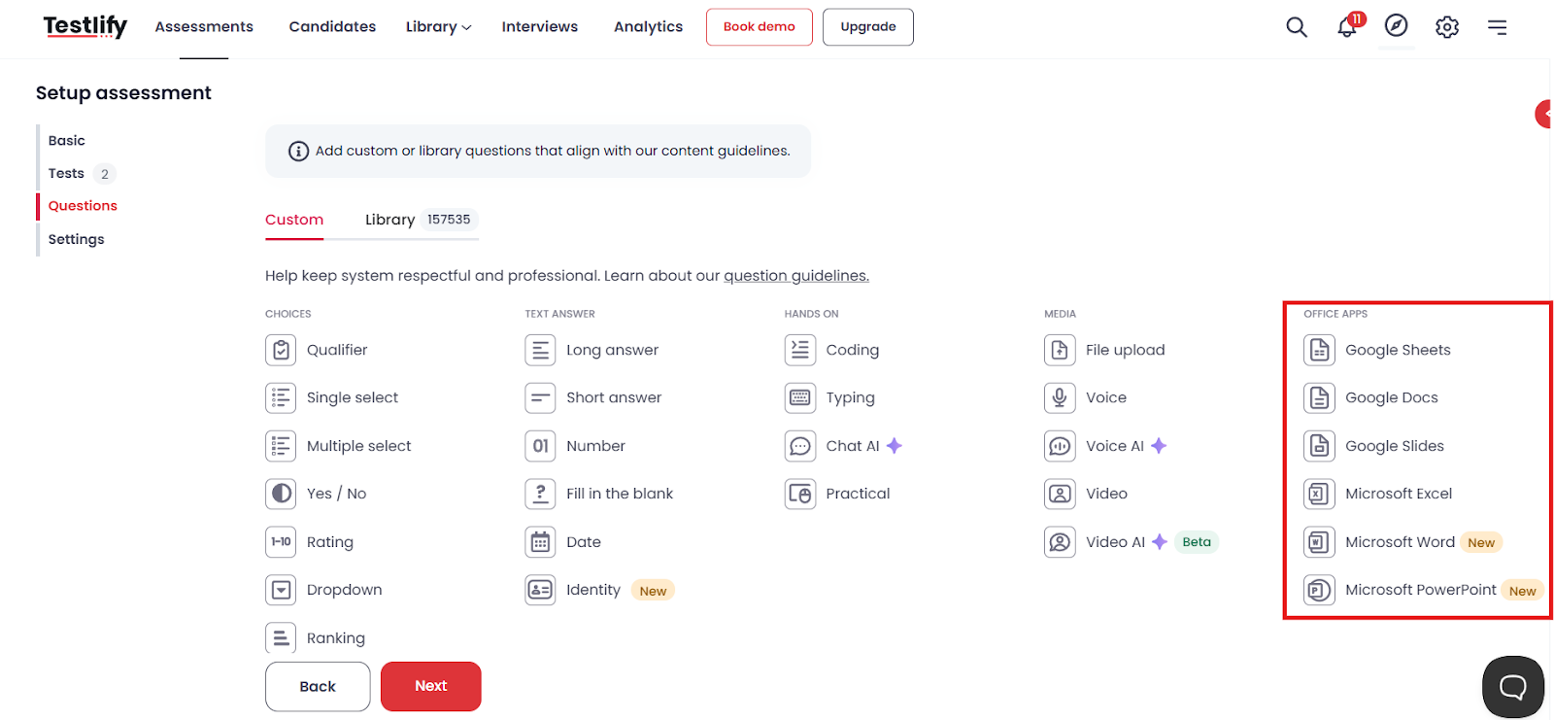Image resolution: width=1554 pixels, height=720 pixels.
Task: Open the notifications bell icon
Action: 1348,26
